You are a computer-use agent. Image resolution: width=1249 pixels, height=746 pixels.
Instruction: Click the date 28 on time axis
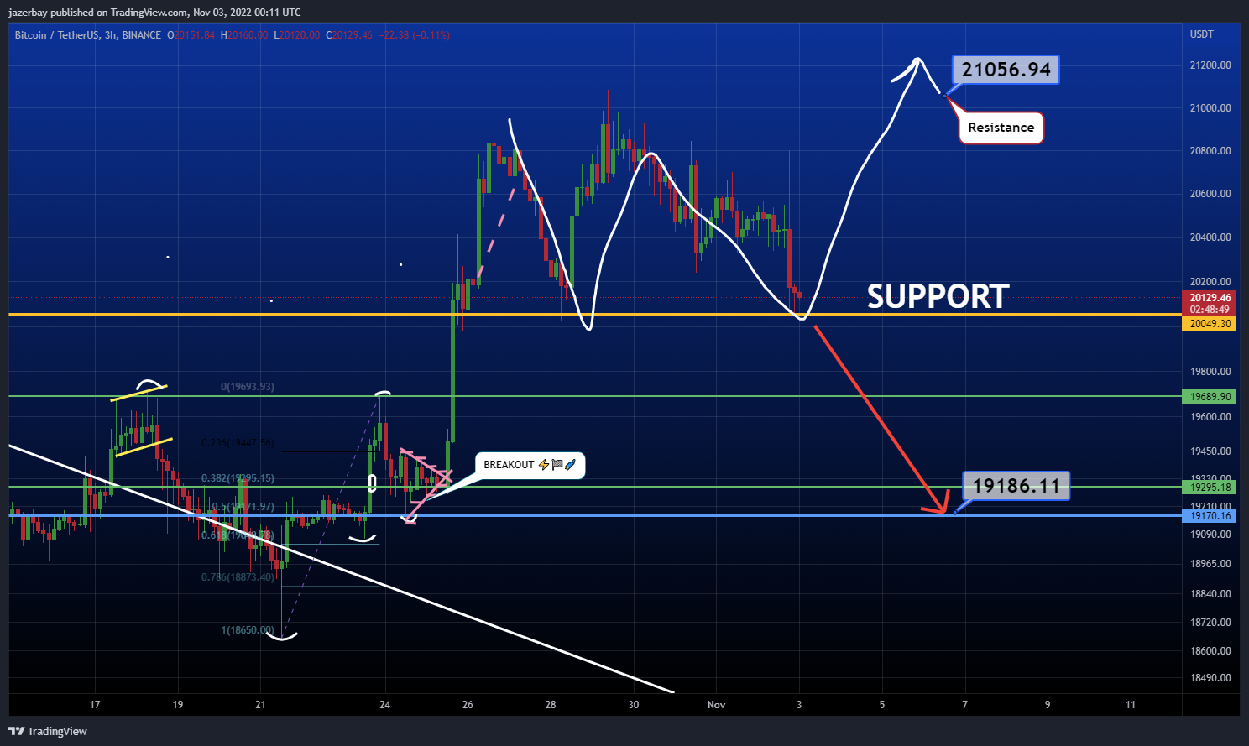point(551,705)
